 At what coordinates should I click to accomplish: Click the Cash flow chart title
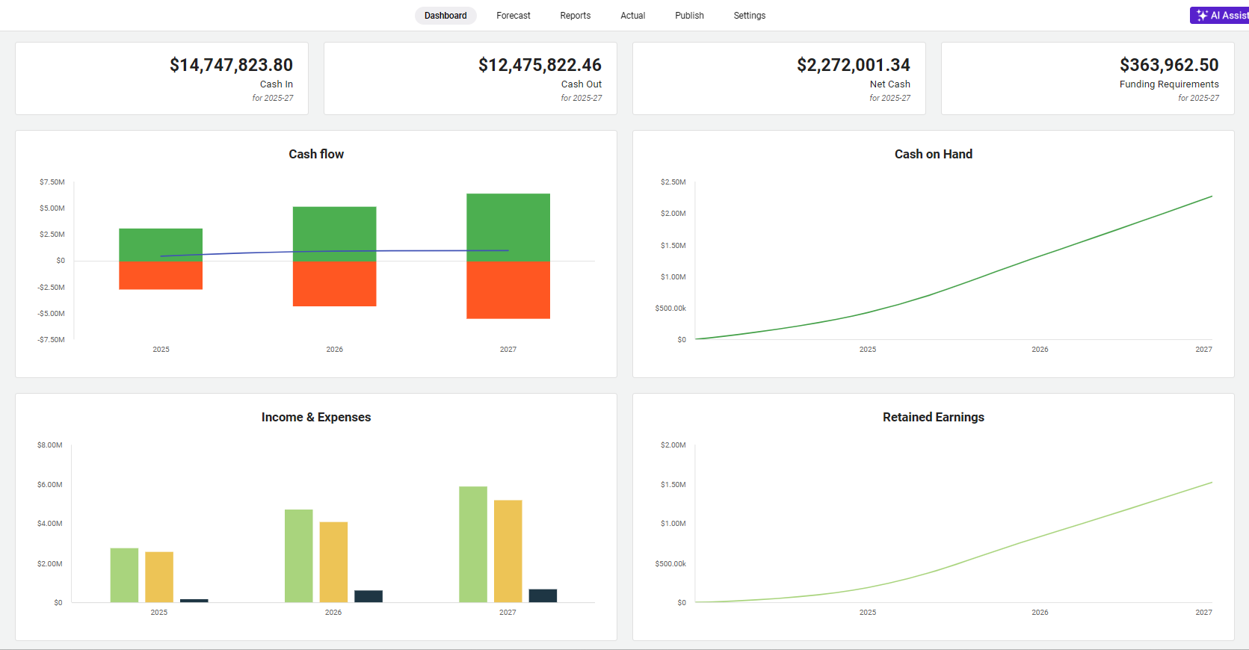(316, 154)
